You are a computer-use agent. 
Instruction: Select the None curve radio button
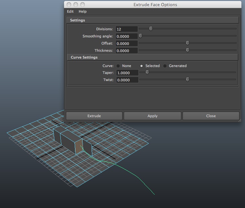click(x=118, y=66)
